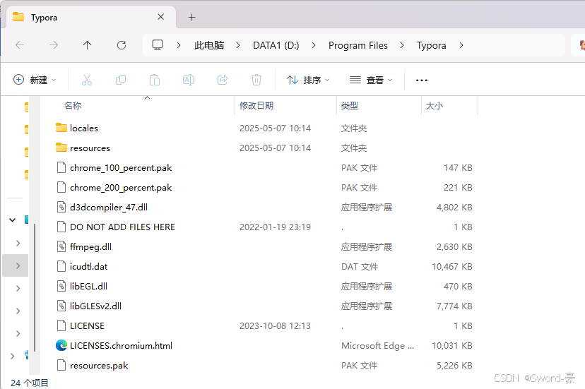
Task: Select the ffmpeg.dll file icon
Action: click(61, 246)
